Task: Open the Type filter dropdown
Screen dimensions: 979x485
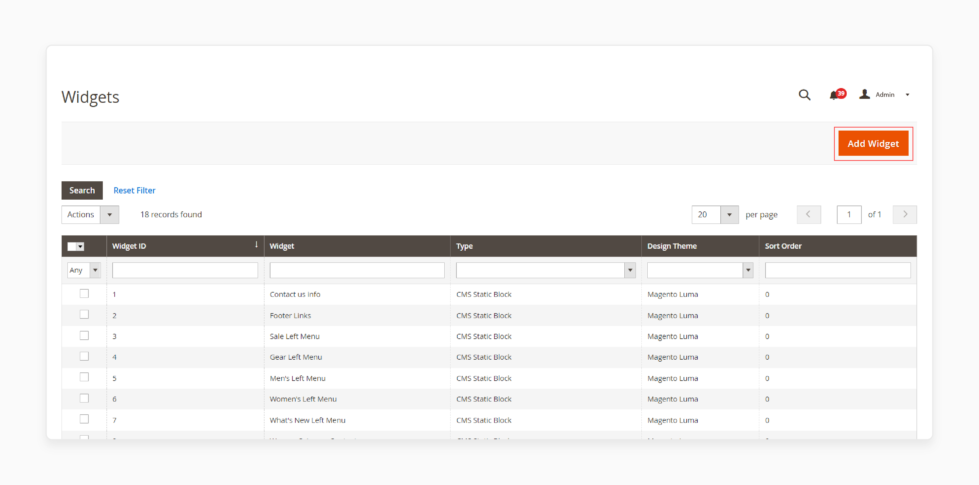Action: pos(546,270)
